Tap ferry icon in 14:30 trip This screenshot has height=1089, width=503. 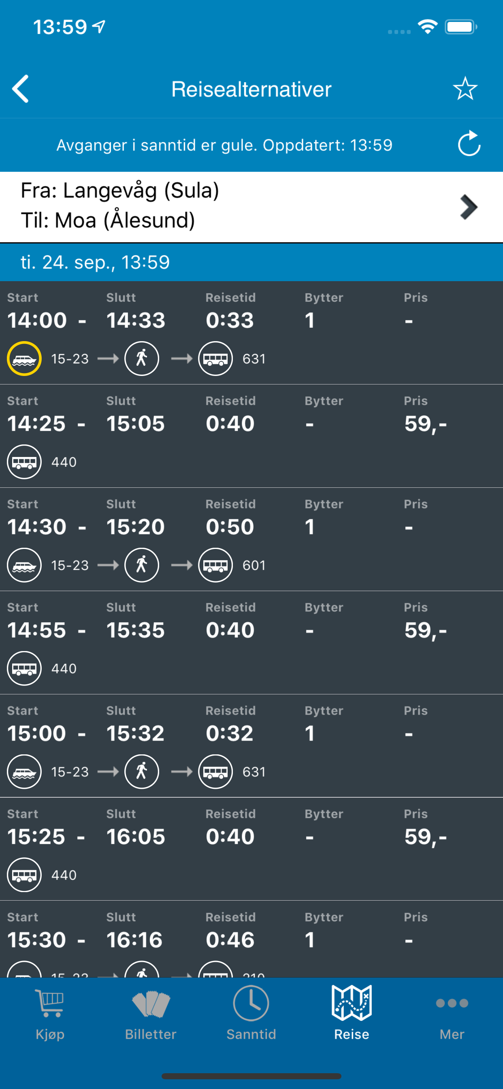point(24,565)
